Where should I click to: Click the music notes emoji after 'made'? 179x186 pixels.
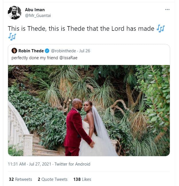tap(161, 29)
